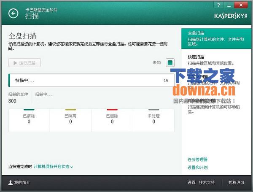Open the 设置和计划 link
The height and width of the screenshot is (192, 253).
[197, 168]
